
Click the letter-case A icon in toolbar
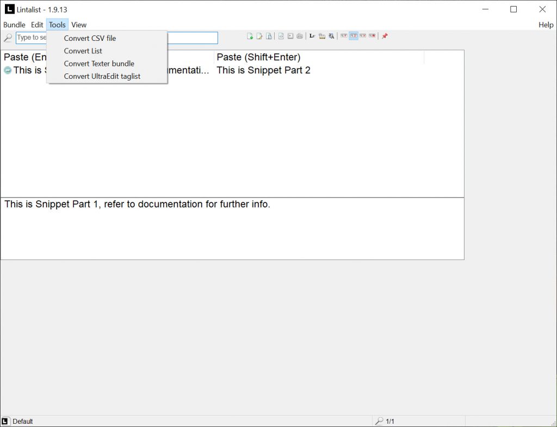click(x=331, y=36)
